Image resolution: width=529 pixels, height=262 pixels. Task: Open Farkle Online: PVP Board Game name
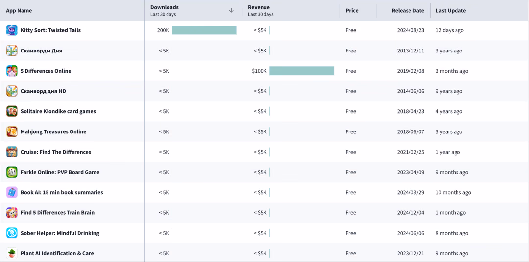click(60, 172)
